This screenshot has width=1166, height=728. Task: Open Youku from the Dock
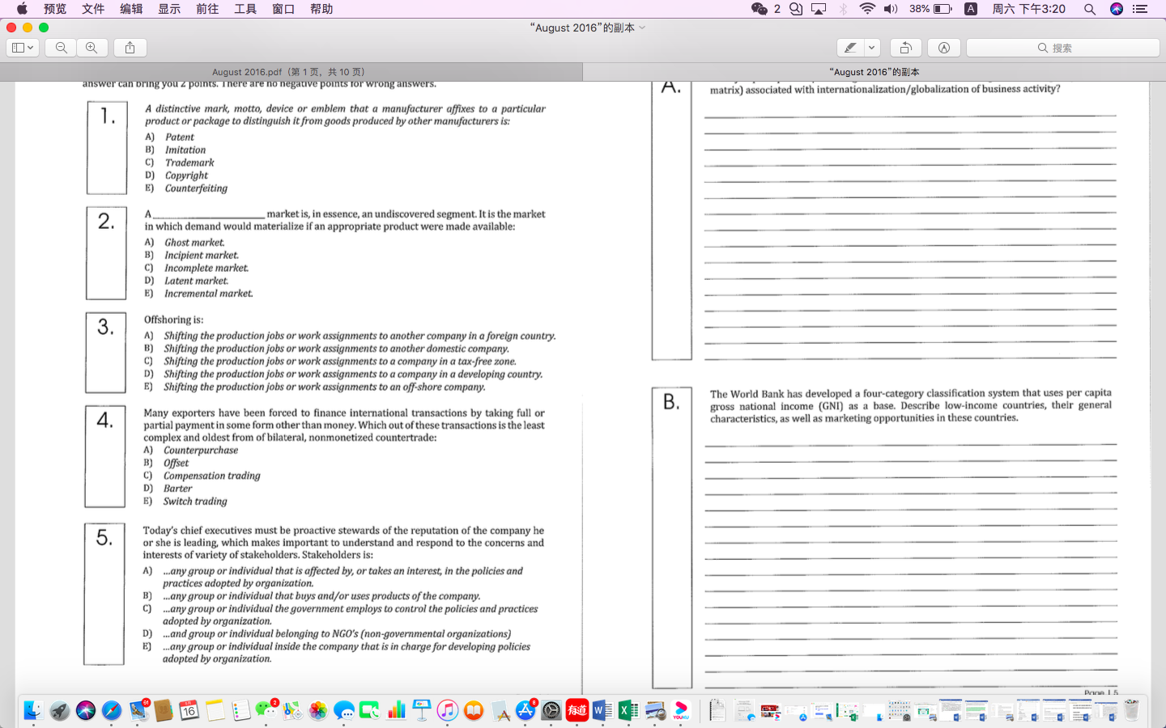pos(681,710)
